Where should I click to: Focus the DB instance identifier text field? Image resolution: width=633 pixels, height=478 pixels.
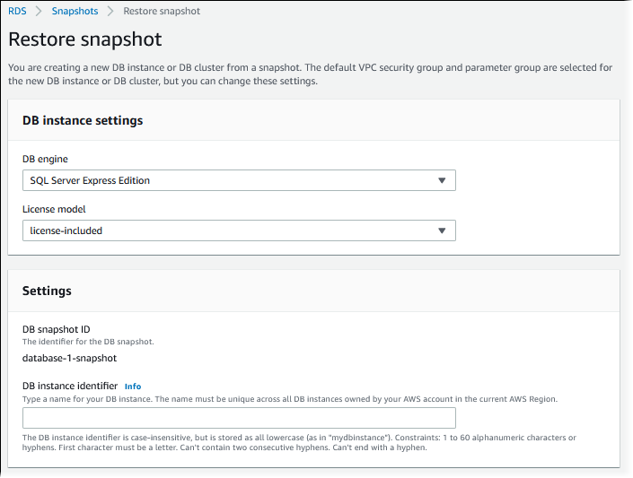239,418
